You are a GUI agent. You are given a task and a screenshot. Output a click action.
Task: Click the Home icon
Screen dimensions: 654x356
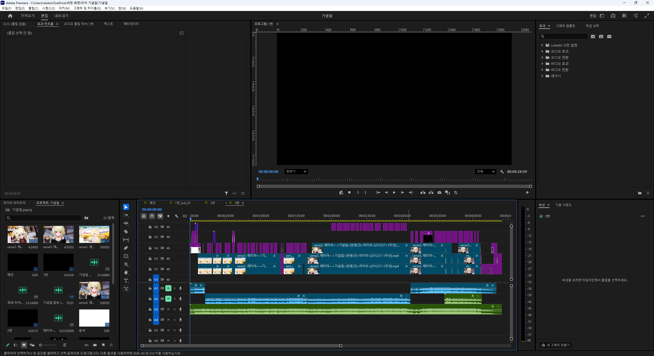coord(10,16)
